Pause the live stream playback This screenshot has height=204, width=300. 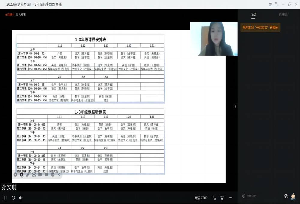(5, 198)
